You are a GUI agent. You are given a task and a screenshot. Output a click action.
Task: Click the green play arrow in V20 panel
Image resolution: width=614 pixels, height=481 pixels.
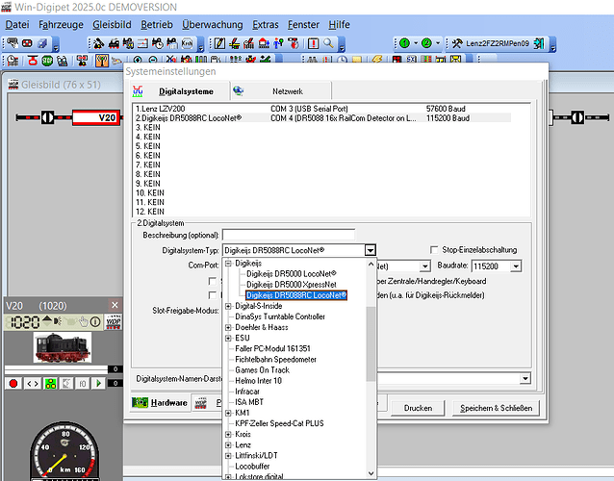(x=98, y=384)
